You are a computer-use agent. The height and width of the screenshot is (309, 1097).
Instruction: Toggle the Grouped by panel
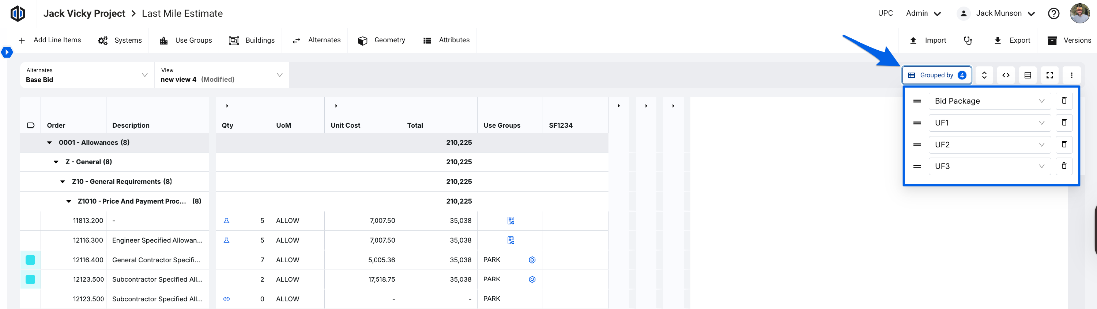click(936, 75)
